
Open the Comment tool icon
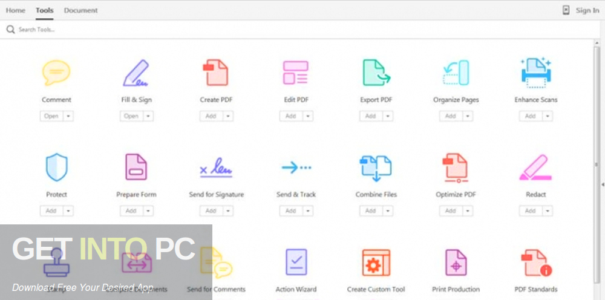(56, 73)
